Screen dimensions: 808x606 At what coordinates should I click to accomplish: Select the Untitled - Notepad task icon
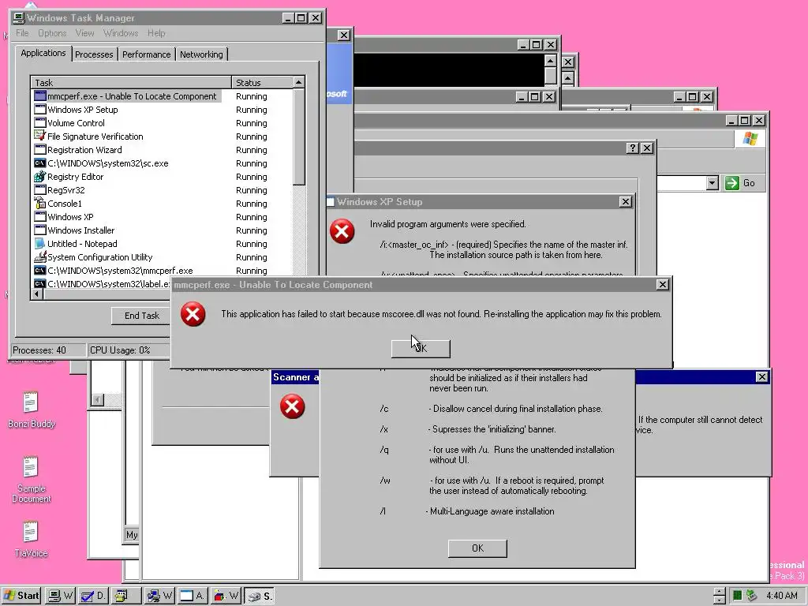pos(39,244)
